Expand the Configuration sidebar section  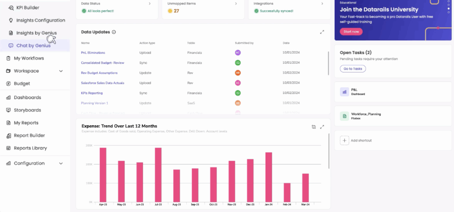click(x=61, y=163)
